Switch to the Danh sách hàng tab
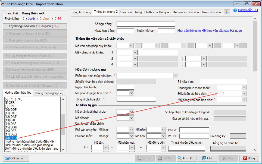 131,12
